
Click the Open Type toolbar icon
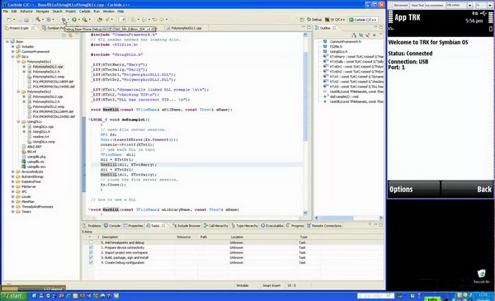click(100, 20)
